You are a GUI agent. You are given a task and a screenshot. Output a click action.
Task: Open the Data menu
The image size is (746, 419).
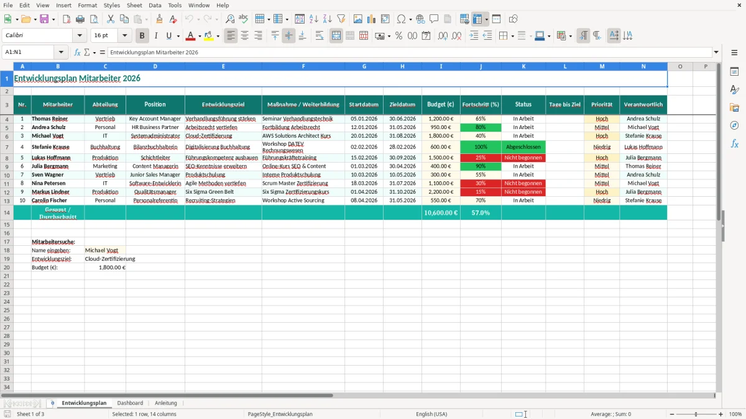tap(155, 5)
